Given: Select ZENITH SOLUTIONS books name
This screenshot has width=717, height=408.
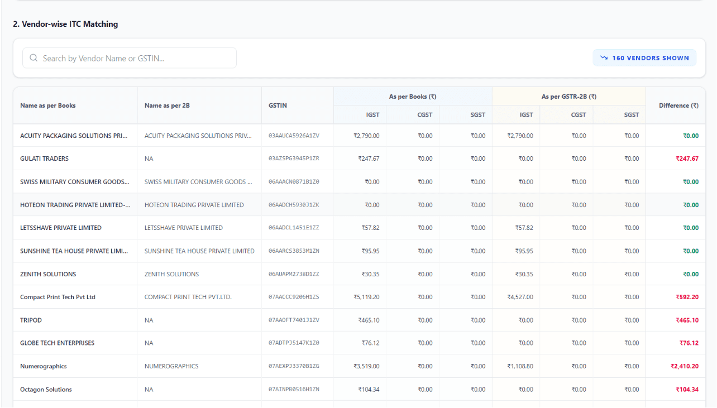Looking at the screenshot, I should [48, 274].
